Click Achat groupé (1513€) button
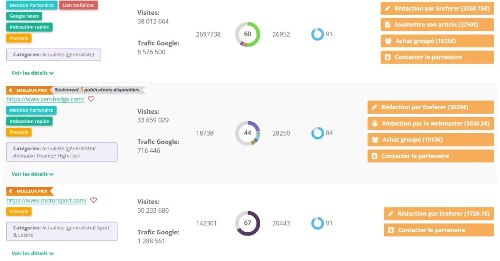The height and width of the screenshot is (261, 500). 430,140
